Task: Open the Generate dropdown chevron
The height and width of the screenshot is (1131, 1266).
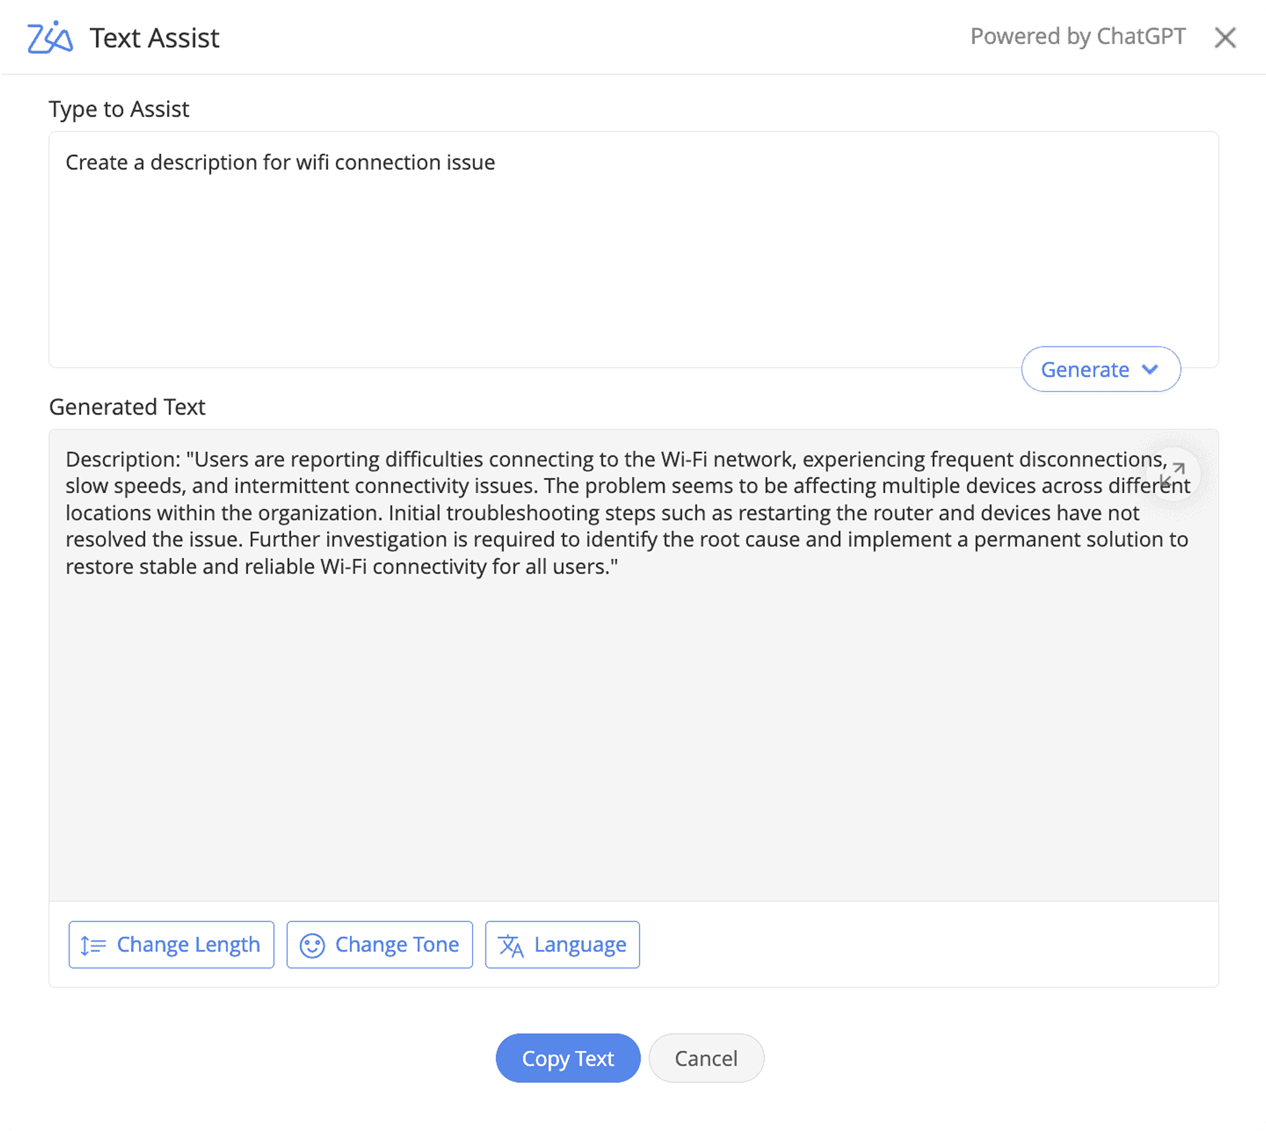Action: [1150, 369]
